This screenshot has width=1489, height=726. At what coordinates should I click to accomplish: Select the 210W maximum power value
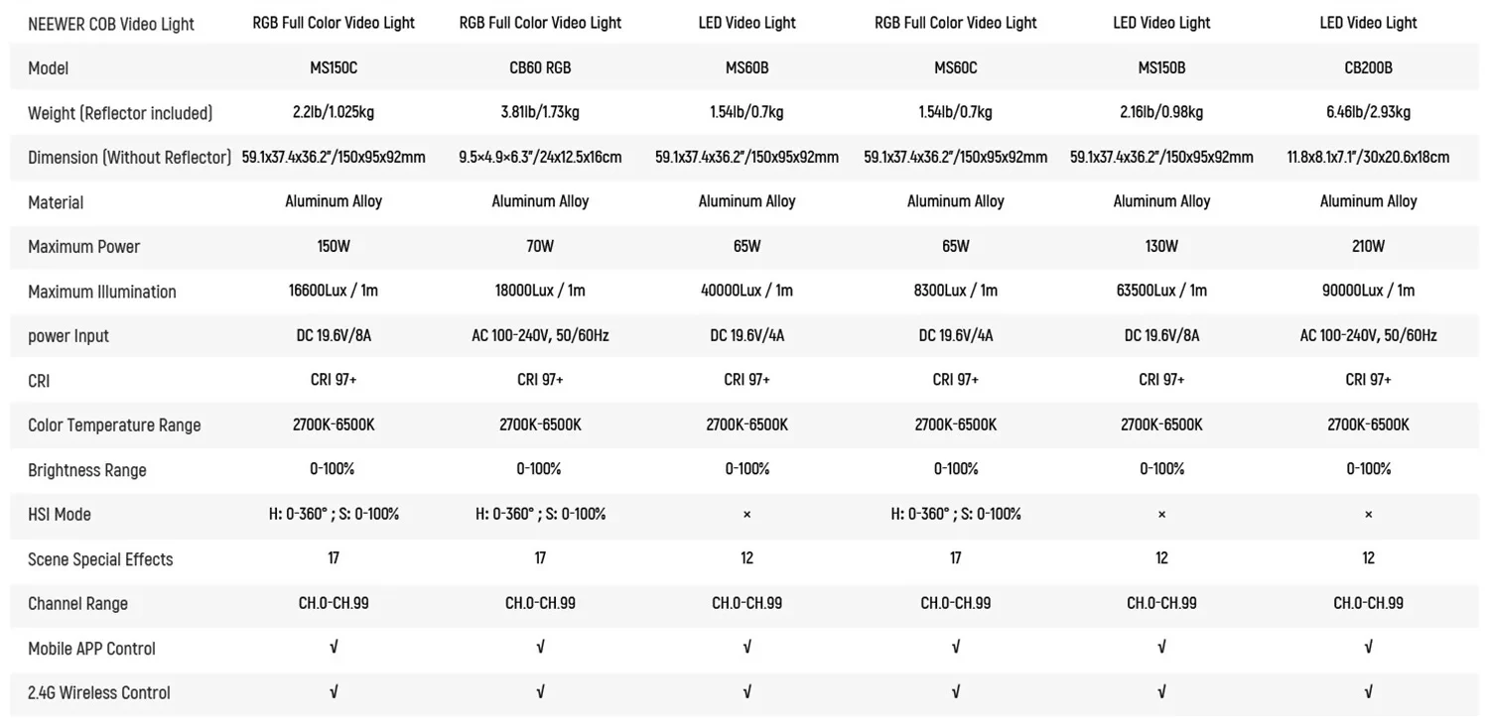(1368, 246)
